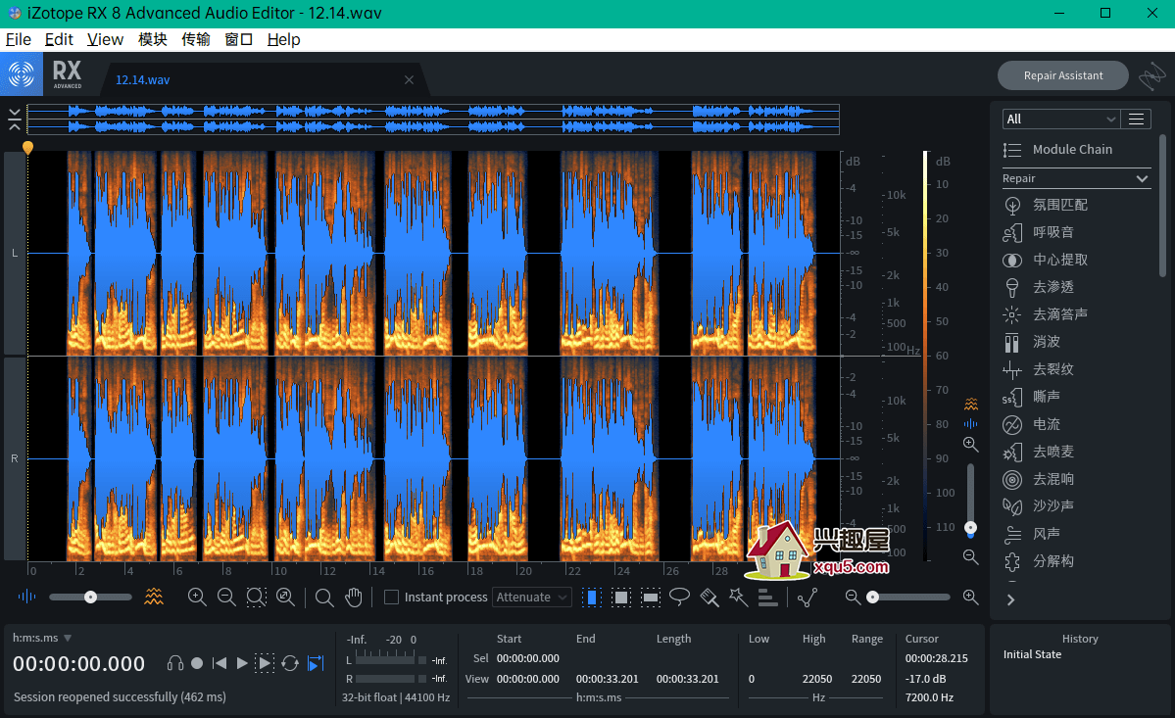Toggle record button
The image size is (1175, 718).
tap(197, 663)
